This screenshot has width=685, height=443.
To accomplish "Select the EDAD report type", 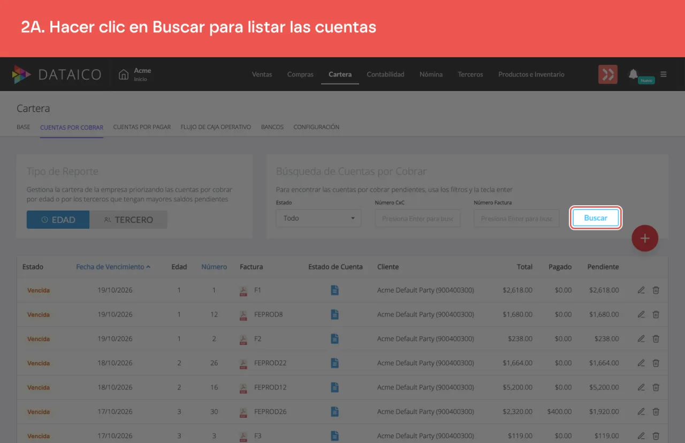I will [x=58, y=220].
